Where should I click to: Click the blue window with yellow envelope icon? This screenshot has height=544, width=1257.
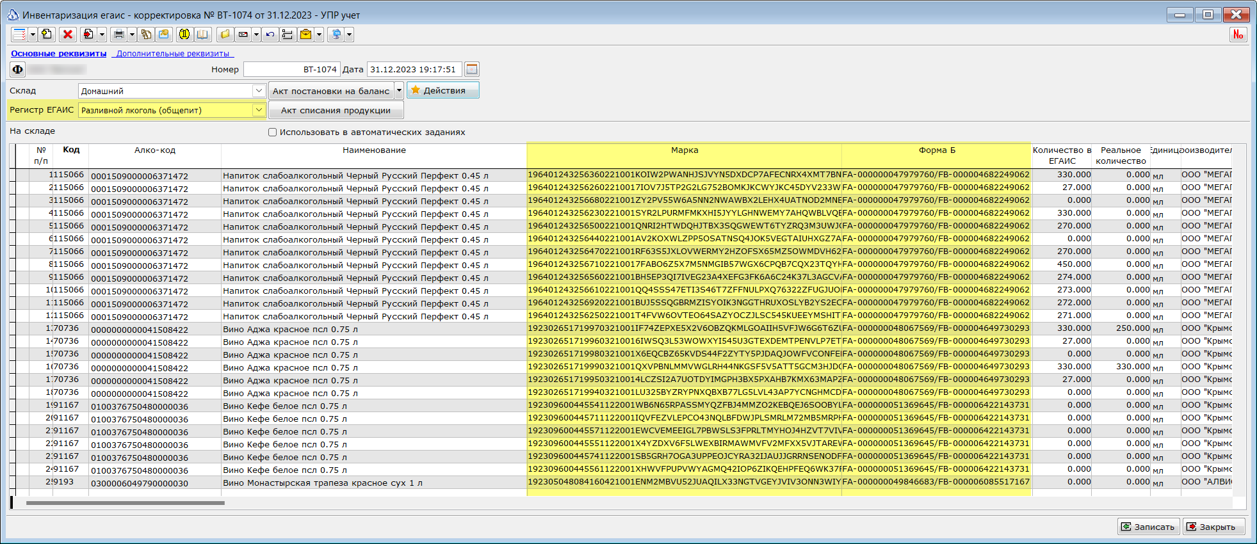(x=164, y=35)
